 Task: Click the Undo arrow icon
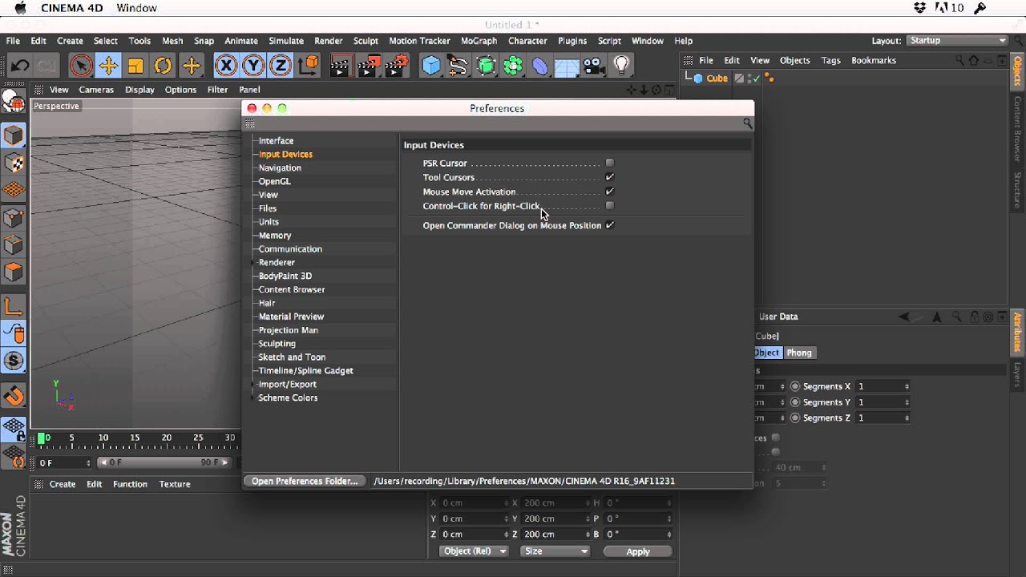19,66
